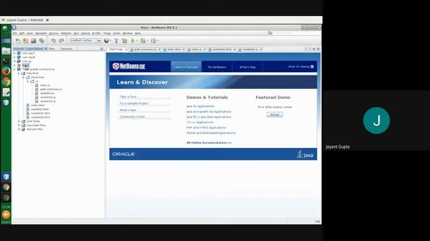430x241 pixels.
Task: Open the Debug Project dropdown arrow
Action: pos(148,41)
